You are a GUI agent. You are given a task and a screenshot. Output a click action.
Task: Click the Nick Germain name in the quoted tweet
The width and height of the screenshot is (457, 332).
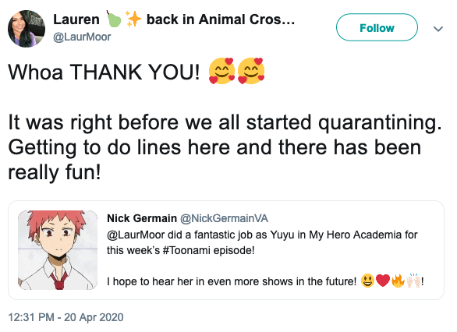(x=142, y=218)
